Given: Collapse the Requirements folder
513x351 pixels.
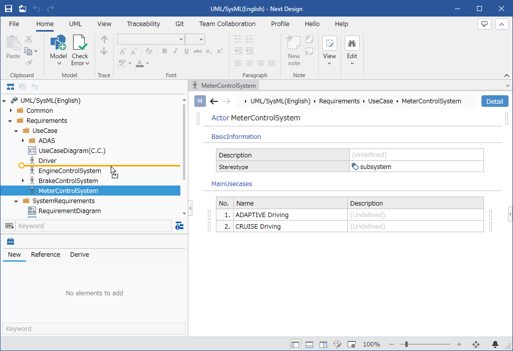Looking at the screenshot, I should pyautogui.click(x=10, y=121).
